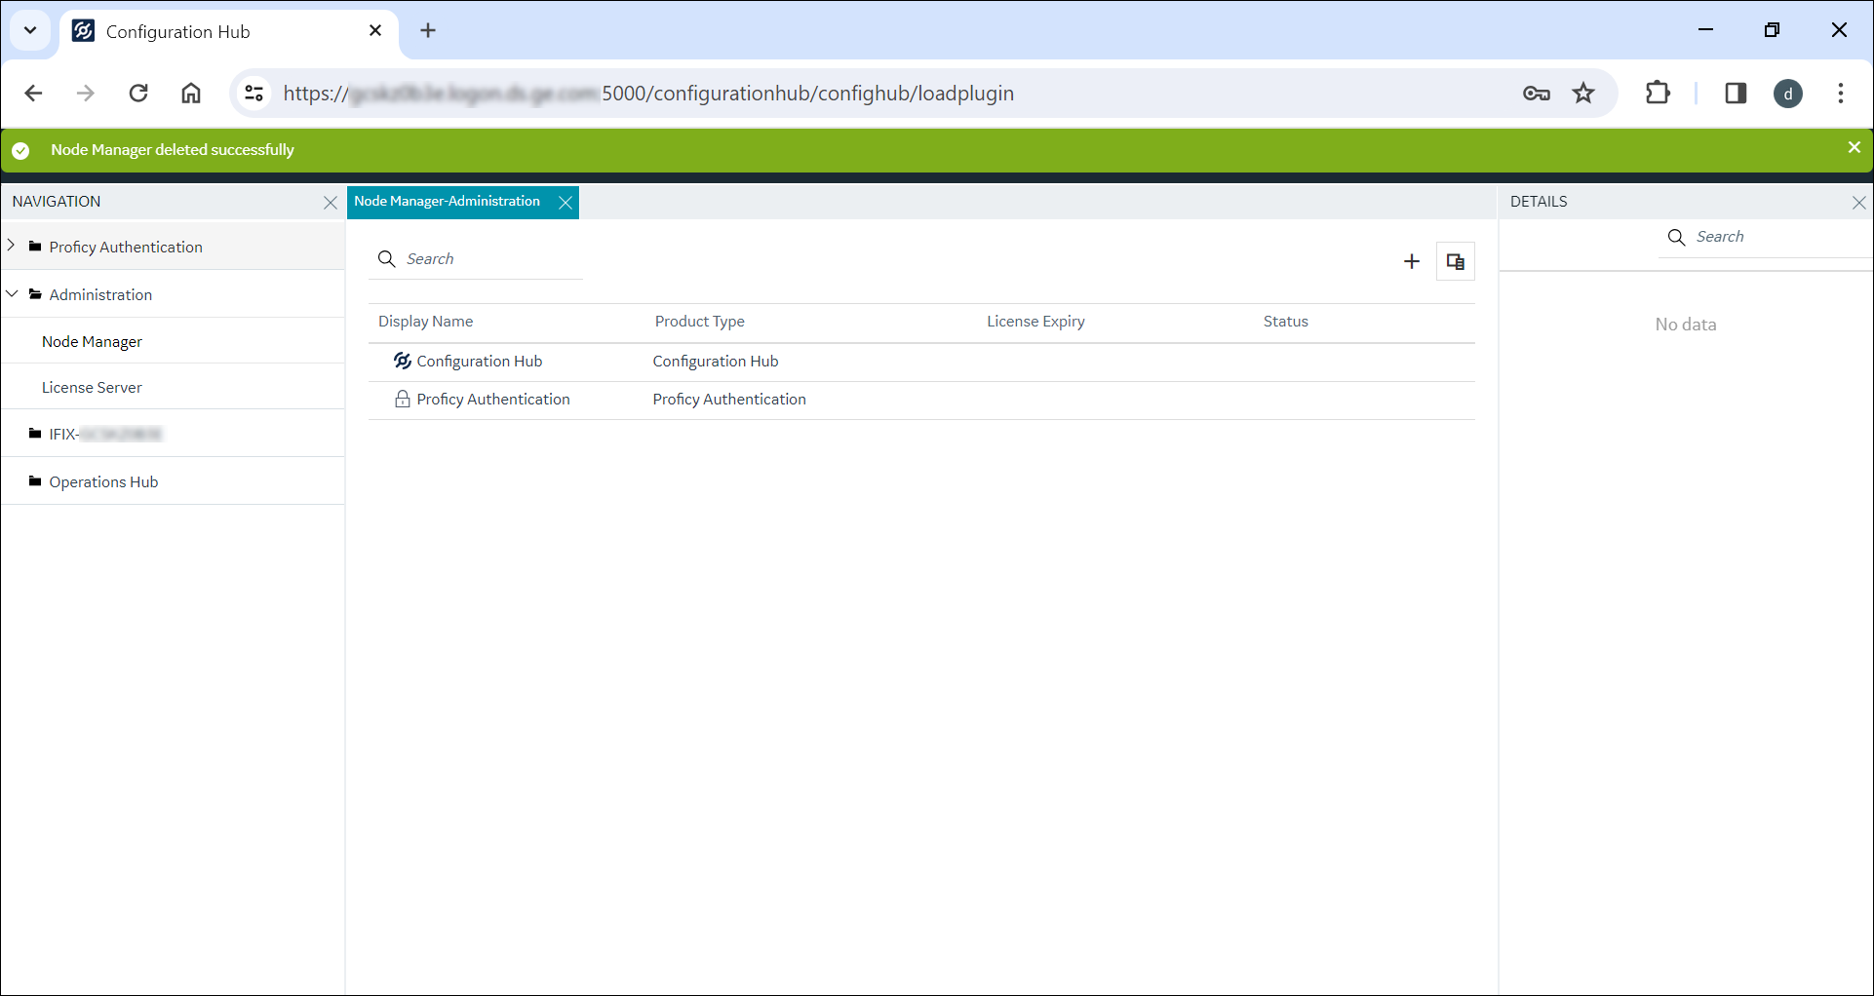1874x996 pixels.
Task: Click the Configuration Hub row icon
Action: pyautogui.click(x=402, y=361)
